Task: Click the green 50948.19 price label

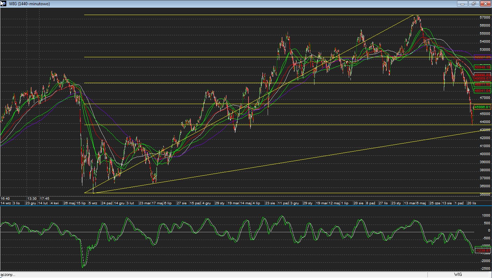Action: [x=483, y=67]
